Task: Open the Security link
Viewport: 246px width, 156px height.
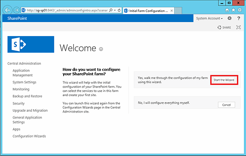Action: 19,103
